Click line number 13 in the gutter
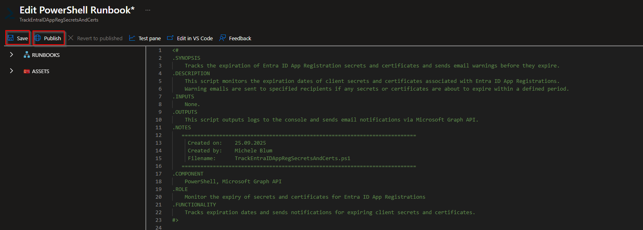This screenshot has height=230, width=643. [158, 143]
